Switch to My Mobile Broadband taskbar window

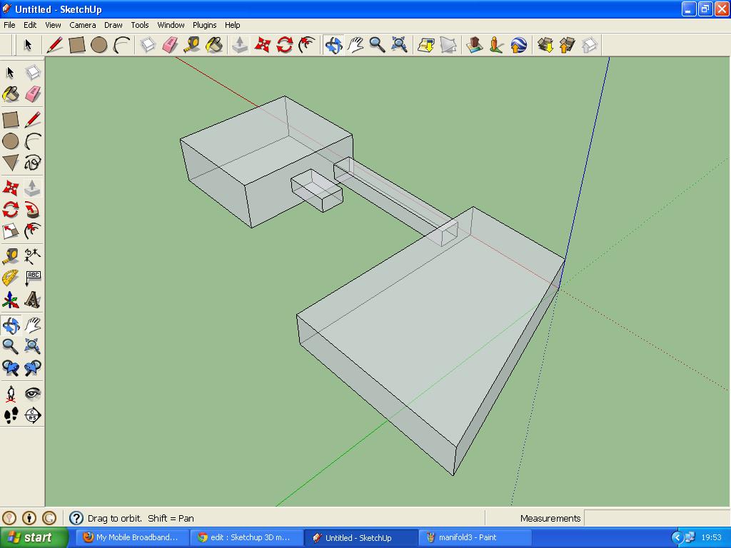[132, 538]
